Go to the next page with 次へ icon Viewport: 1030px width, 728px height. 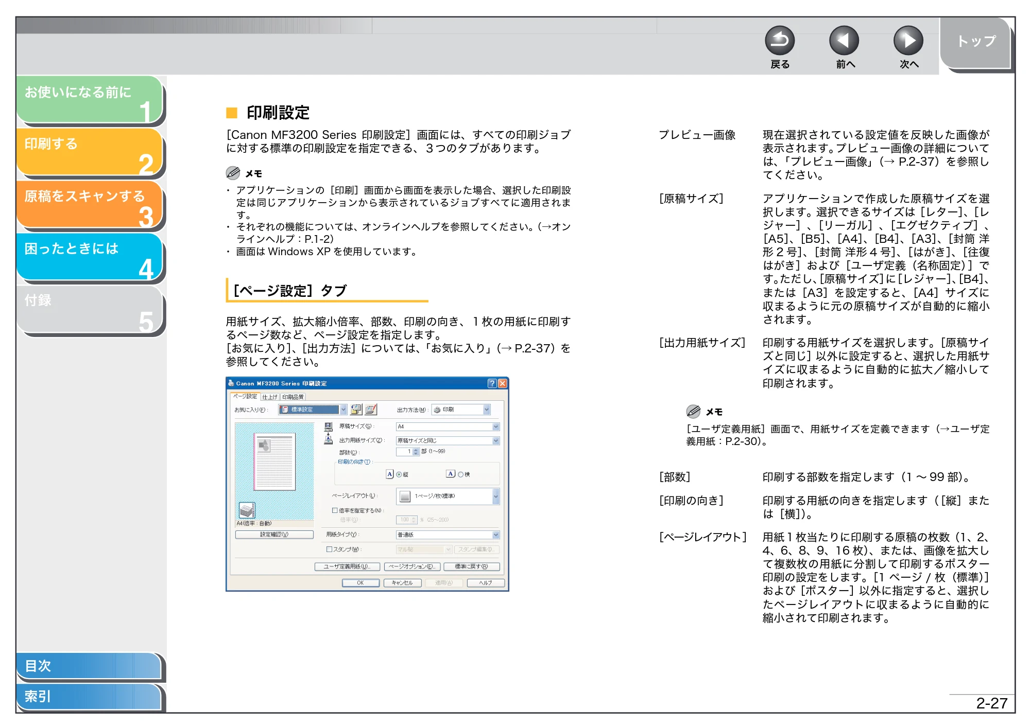pos(908,41)
